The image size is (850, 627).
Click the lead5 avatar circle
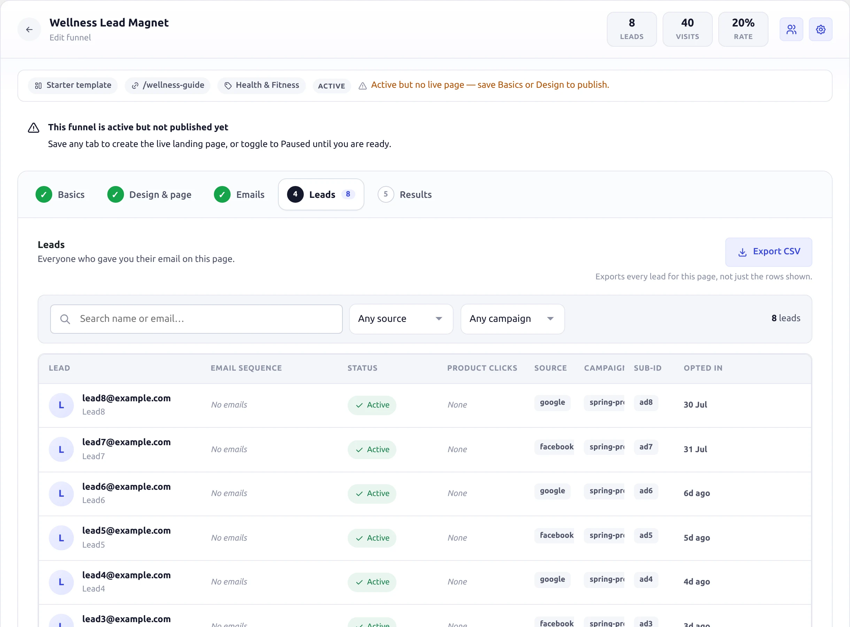pyautogui.click(x=61, y=538)
